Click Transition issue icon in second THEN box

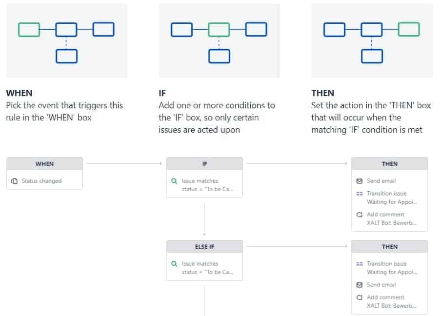pos(360,264)
